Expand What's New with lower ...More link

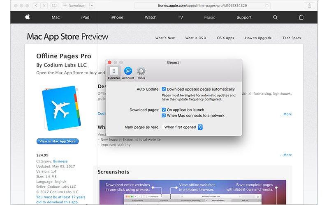(x=286, y=155)
